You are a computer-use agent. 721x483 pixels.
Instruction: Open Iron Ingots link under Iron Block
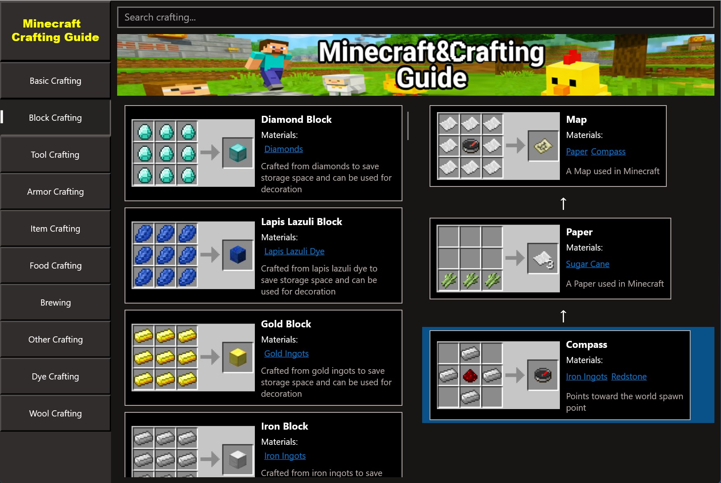(x=285, y=456)
